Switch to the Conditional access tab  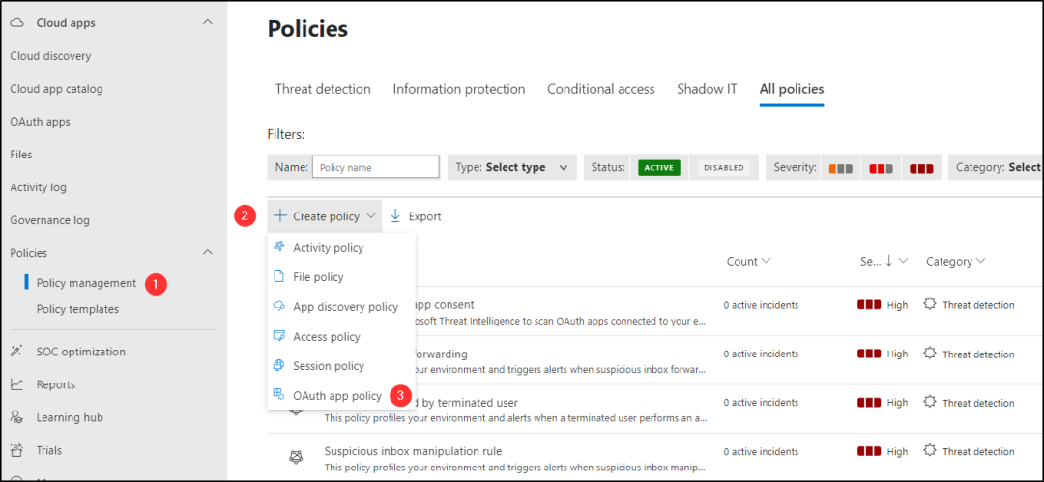click(x=600, y=89)
